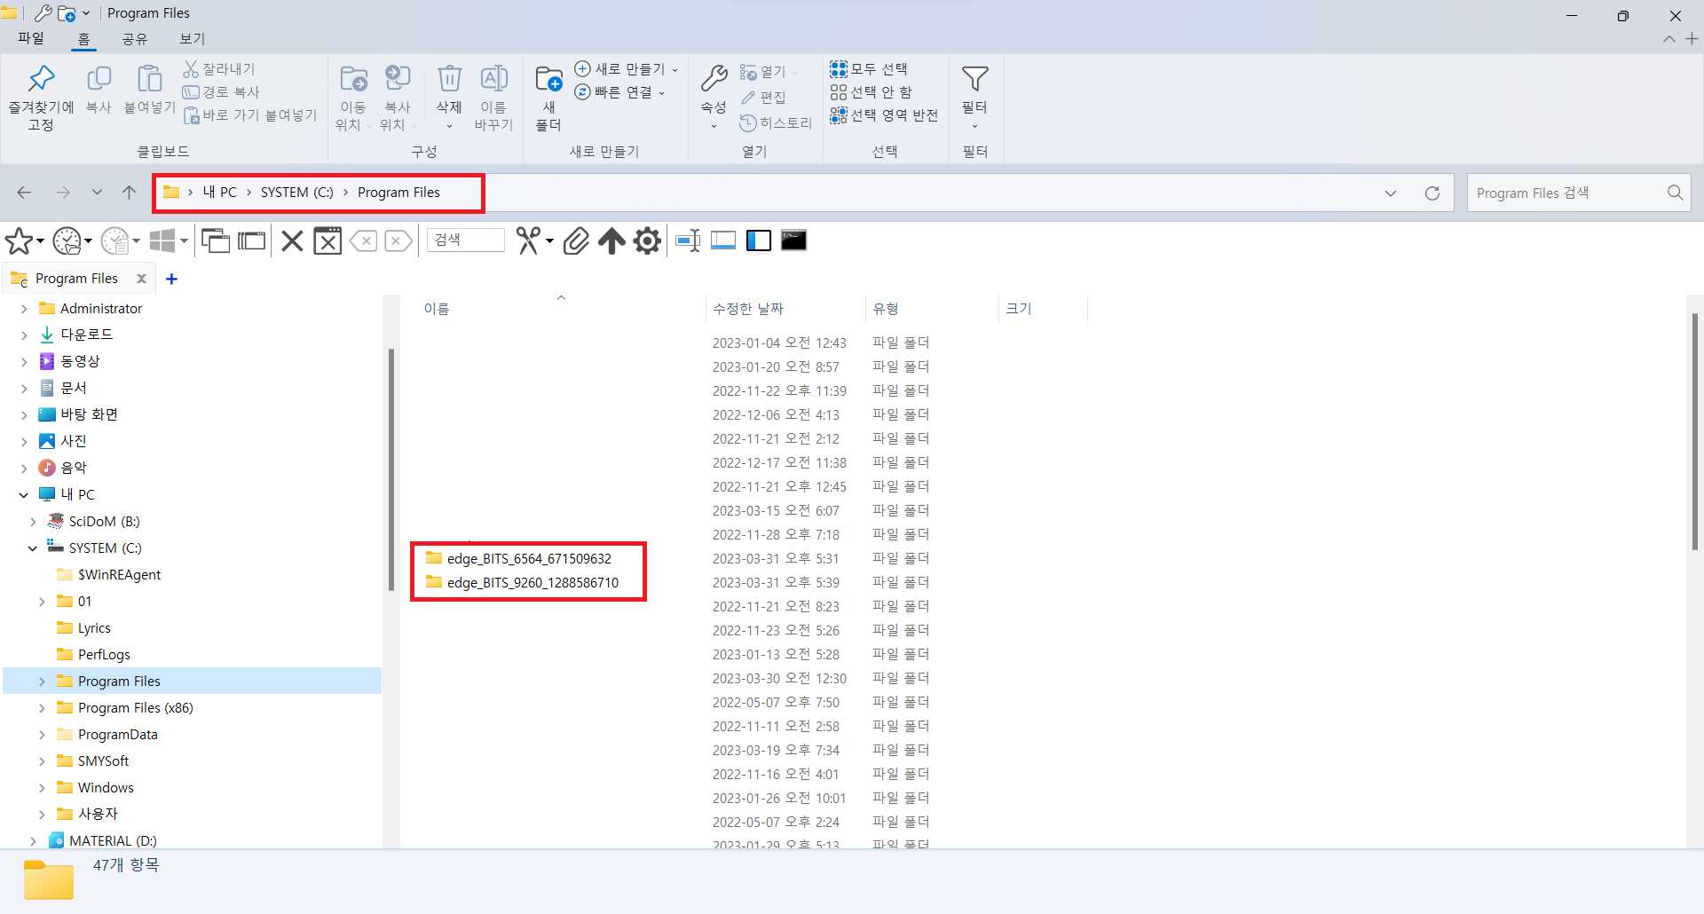The image size is (1704, 914).
Task: Open settings via the gear icon
Action: (x=648, y=240)
